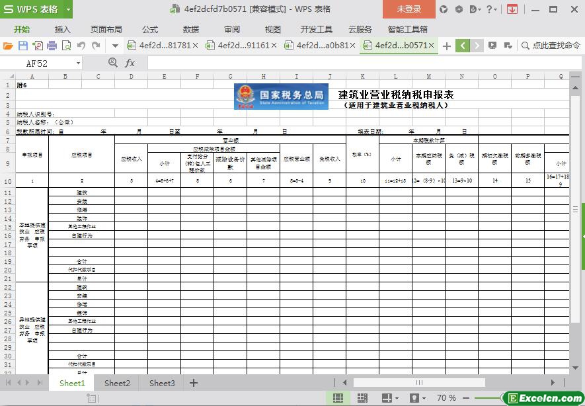Close the 4ef2d...91161 document tab
Viewport: 585px width, 406px height.
coord(274,46)
